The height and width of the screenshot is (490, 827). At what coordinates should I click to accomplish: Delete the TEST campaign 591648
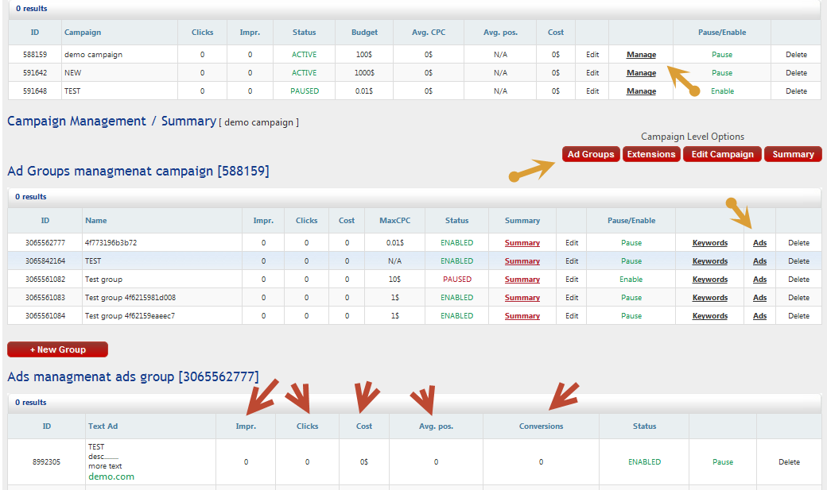click(x=796, y=91)
